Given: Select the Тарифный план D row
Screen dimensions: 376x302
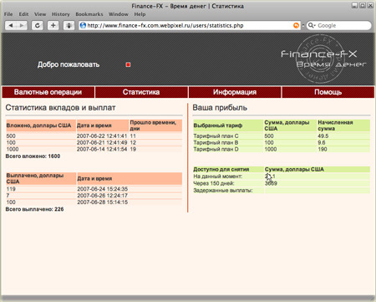Looking at the screenshot, I should tap(282, 149).
